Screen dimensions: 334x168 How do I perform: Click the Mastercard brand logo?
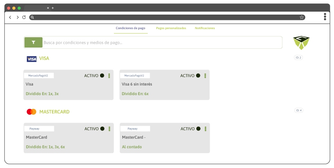pyautogui.click(x=31, y=112)
